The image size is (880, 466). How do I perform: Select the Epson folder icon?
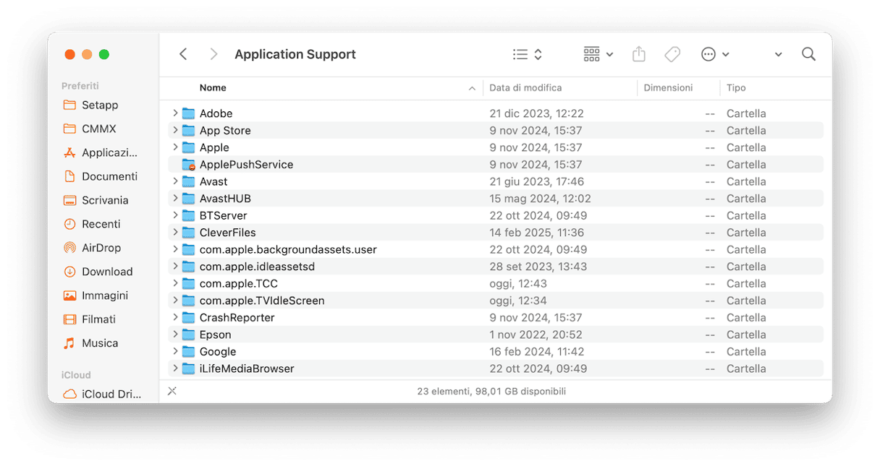click(189, 335)
